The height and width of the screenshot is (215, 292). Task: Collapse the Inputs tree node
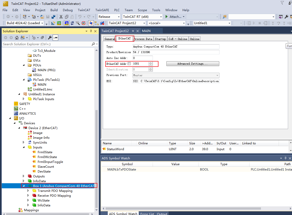(x=24, y=147)
